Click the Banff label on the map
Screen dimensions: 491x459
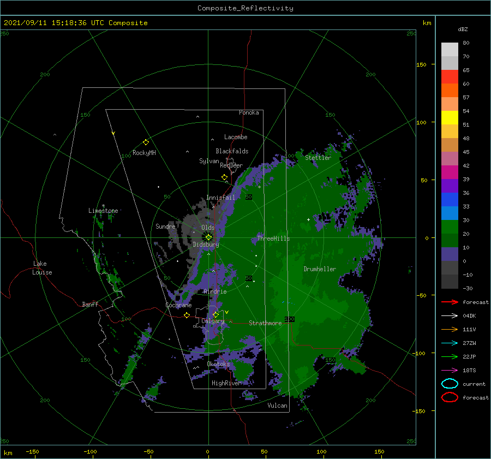point(90,304)
